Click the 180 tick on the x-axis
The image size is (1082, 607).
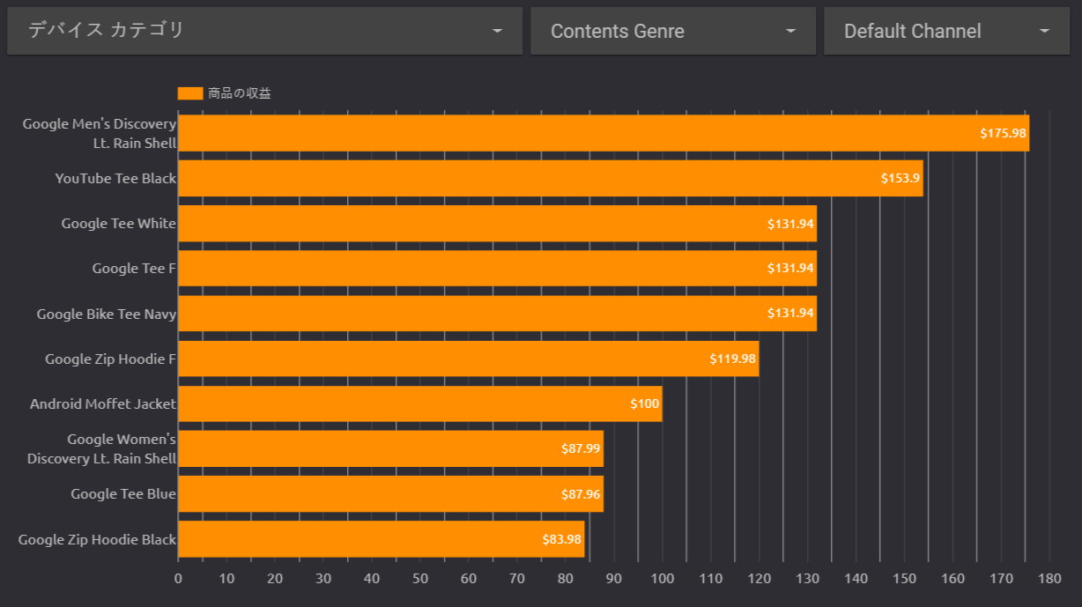[x=1049, y=579]
